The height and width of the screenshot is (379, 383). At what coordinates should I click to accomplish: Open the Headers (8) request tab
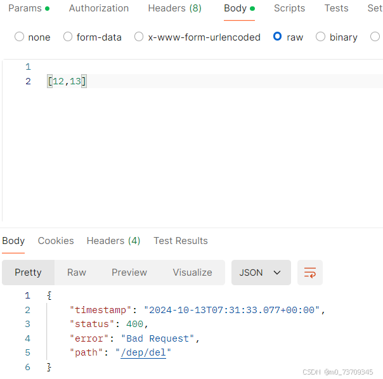pyautogui.click(x=174, y=8)
